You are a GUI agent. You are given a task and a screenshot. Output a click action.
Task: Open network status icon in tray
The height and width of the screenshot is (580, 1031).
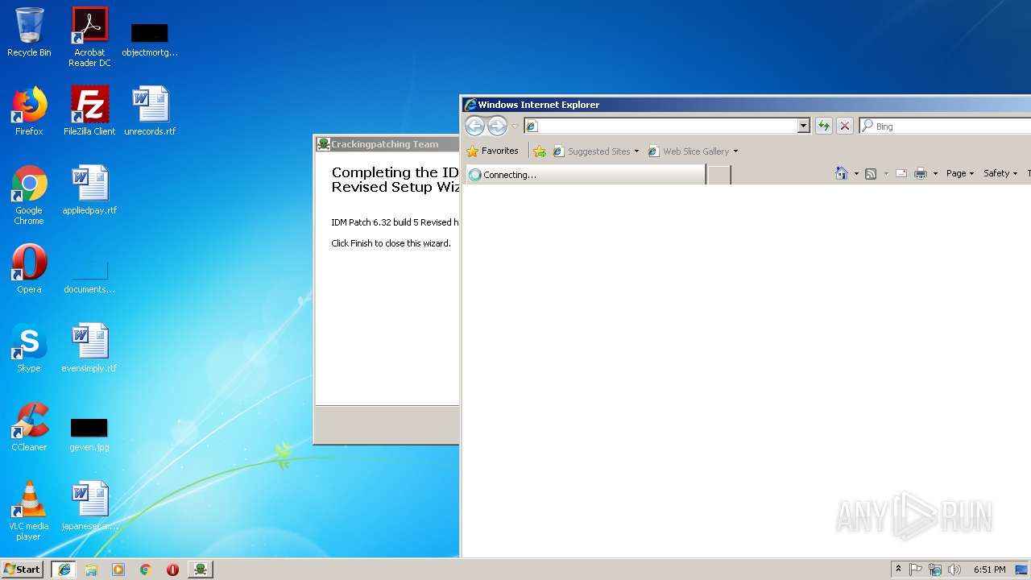tap(935, 570)
